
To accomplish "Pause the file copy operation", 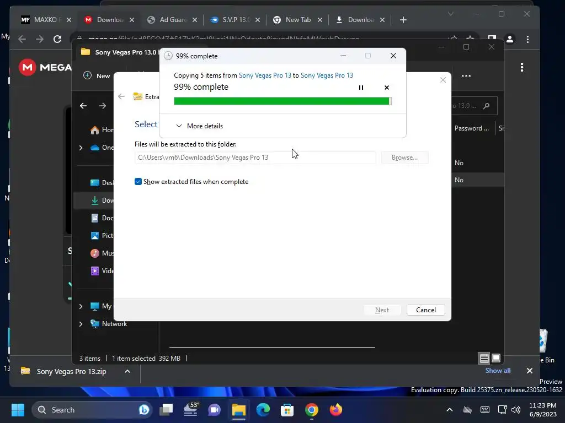I will (x=361, y=88).
